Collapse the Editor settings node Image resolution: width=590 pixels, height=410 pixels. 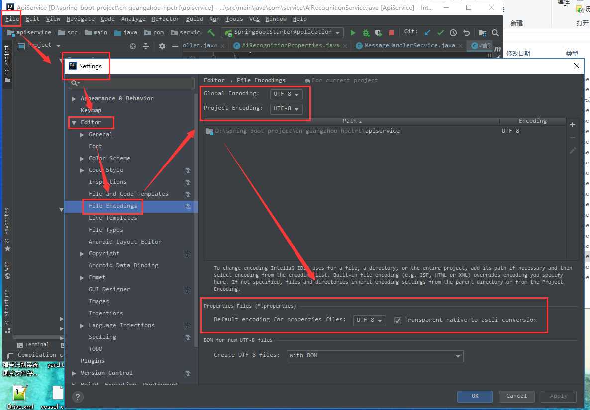tap(74, 123)
